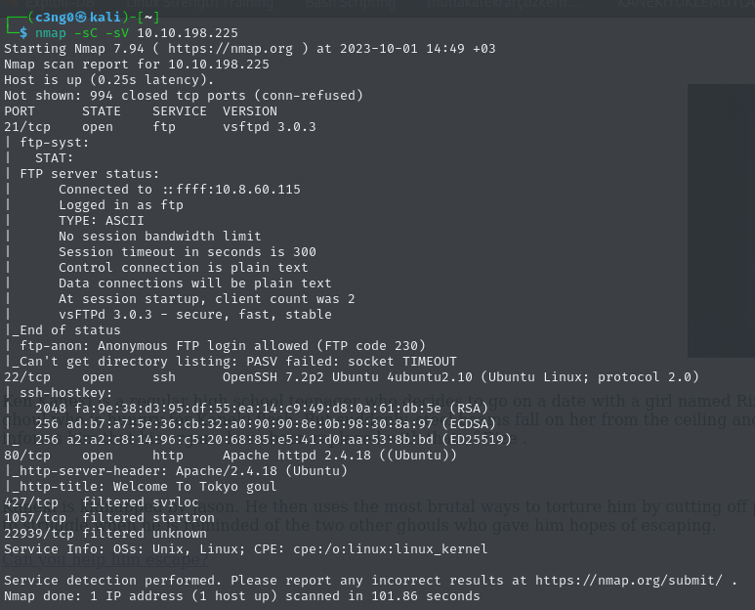Viewport: 755px width, 610px height.
Task: Click the 21/tcp port entry
Action: click(27, 126)
